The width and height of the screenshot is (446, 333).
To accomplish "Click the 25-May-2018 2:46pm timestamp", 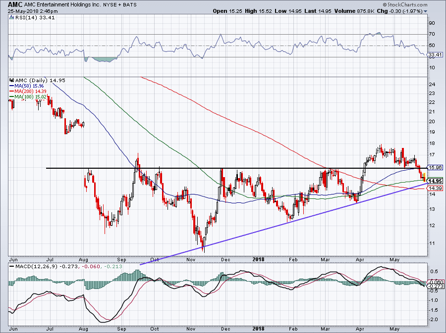I will pyautogui.click(x=33, y=11).
